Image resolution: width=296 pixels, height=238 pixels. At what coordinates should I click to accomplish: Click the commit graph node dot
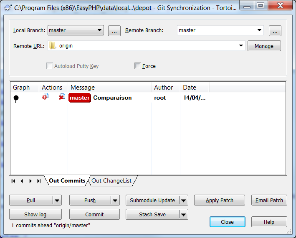tap(16, 98)
